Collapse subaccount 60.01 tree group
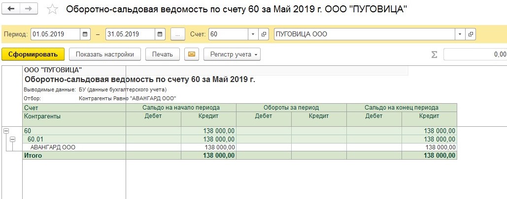 pyautogui.click(x=14, y=139)
